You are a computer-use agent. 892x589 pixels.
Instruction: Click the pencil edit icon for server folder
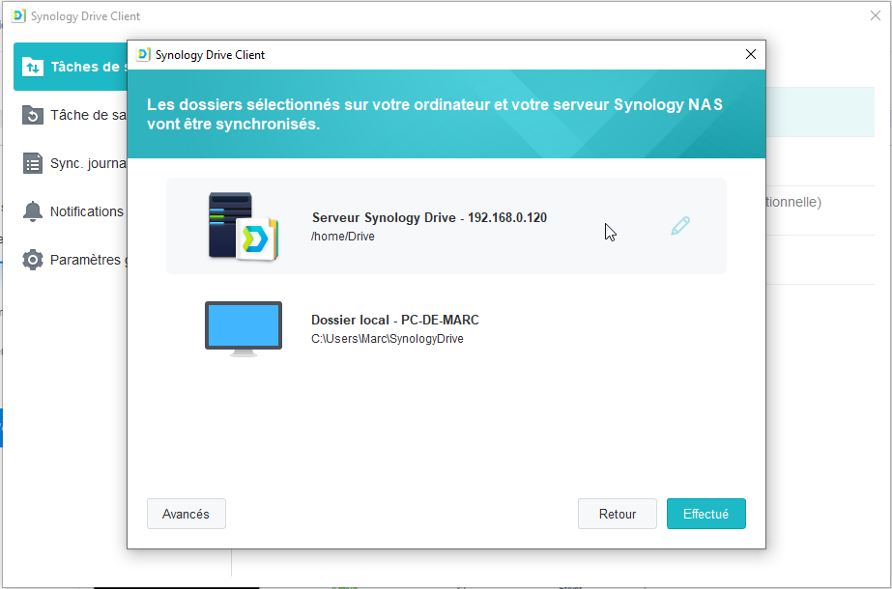(680, 226)
